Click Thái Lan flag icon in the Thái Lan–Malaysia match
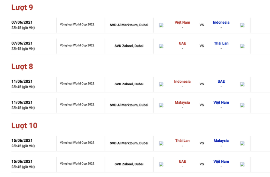 tap(161, 143)
